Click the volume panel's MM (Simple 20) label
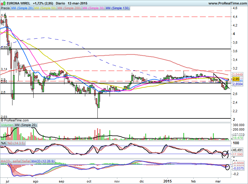The image size is (248, 184). click(x=26, y=125)
